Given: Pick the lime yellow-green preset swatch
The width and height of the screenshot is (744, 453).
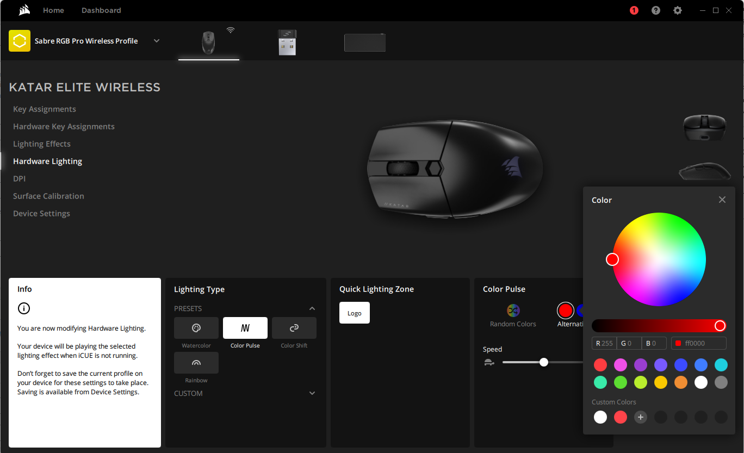Looking at the screenshot, I should [x=641, y=382].
